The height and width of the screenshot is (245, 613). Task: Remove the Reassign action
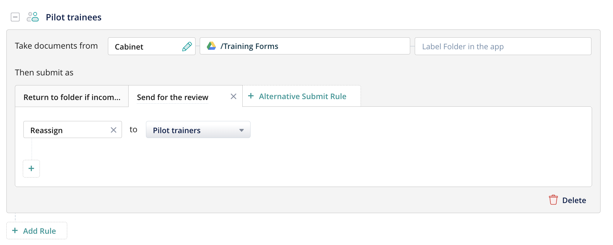tap(113, 130)
